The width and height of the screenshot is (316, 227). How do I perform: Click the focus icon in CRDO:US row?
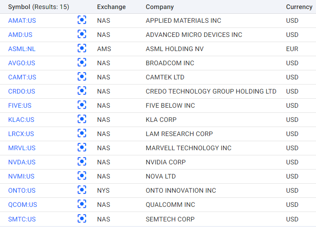point(82,91)
